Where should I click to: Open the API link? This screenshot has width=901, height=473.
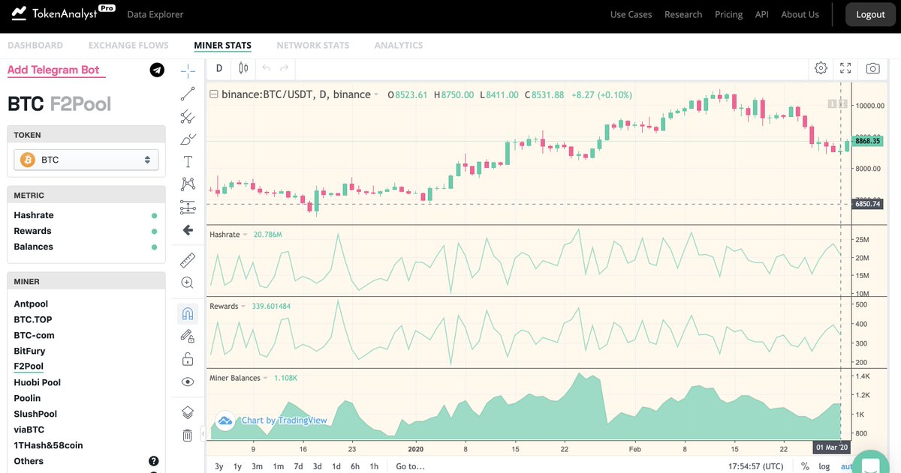pyautogui.click(x=761, y=14)
